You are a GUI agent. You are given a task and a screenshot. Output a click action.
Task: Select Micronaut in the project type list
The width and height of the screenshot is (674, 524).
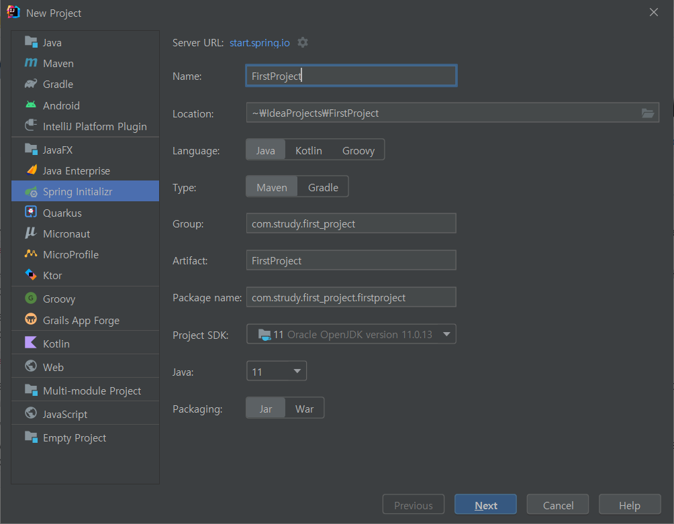click(85, 233)
